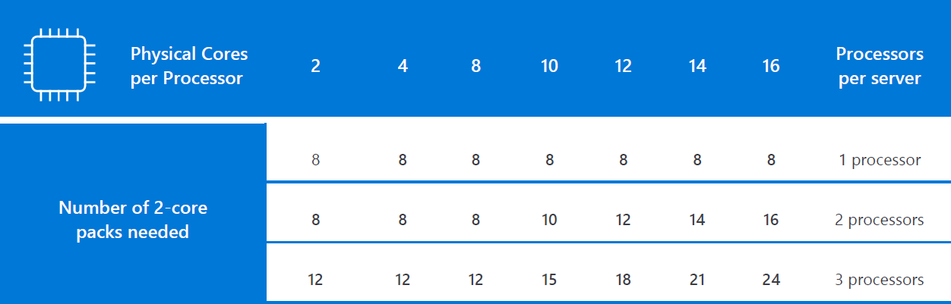Screen dimensions: 951x304
Task: Click the 3 processors row label
Action: [880, 280]
